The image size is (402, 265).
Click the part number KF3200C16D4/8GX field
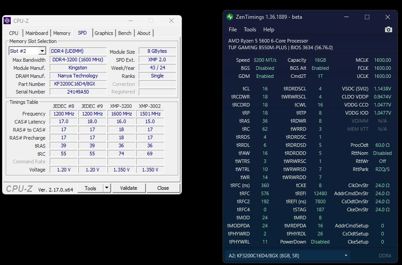[78, 84]
